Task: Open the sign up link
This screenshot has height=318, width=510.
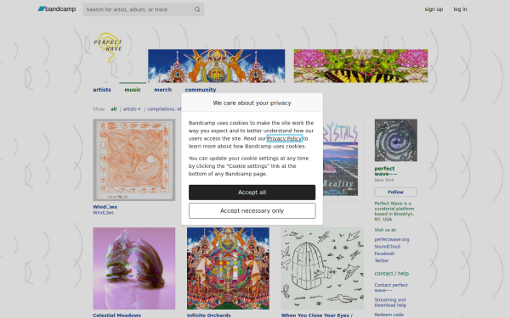Action: click(433, 9)
